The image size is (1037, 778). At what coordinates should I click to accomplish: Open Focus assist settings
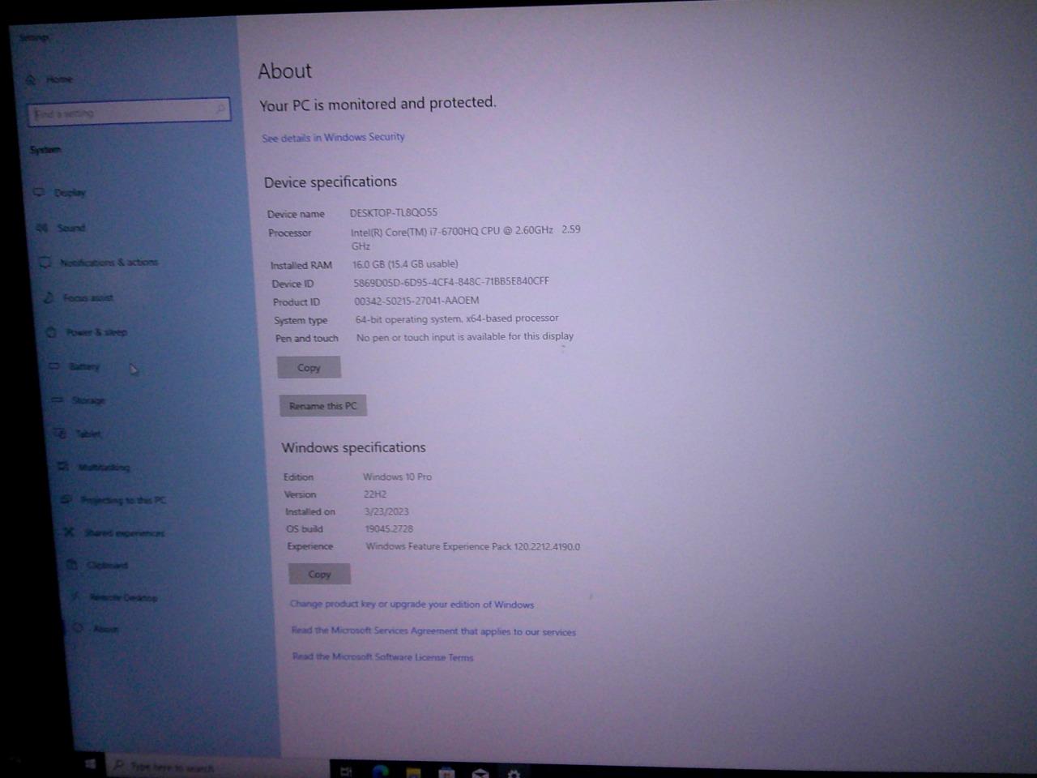(x=79, y=298)
